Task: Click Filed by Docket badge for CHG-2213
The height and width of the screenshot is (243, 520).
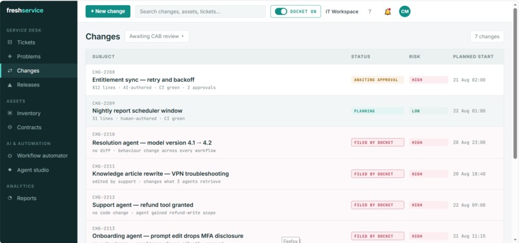Action: point(377,236)
